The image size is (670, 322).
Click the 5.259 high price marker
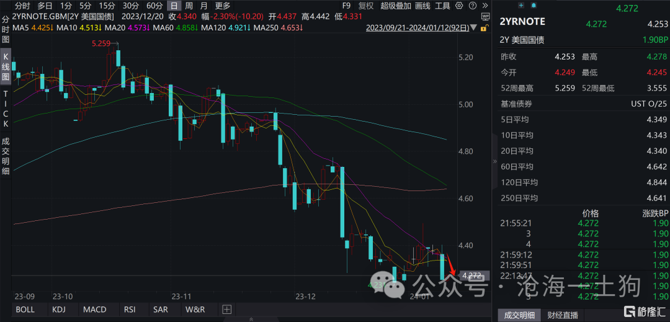pyautogui.click(x=100, y=43)
